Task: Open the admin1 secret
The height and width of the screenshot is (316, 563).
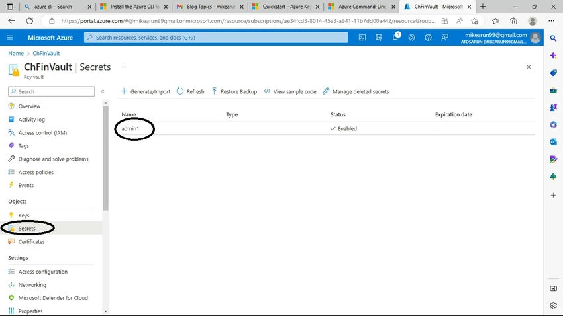Action: tap(130, 128)
